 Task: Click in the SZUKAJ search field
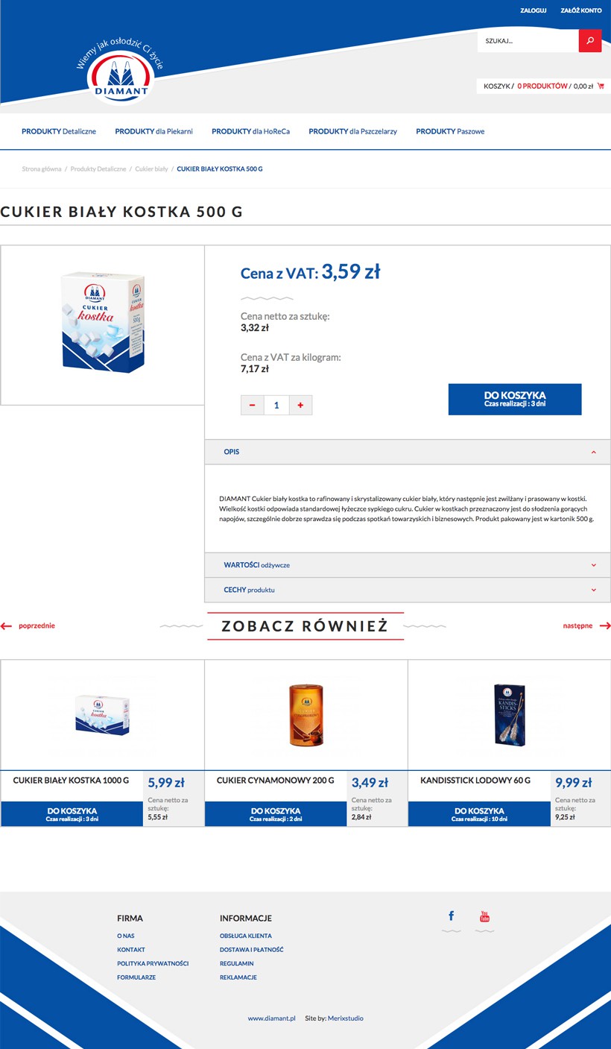point(528,41)
